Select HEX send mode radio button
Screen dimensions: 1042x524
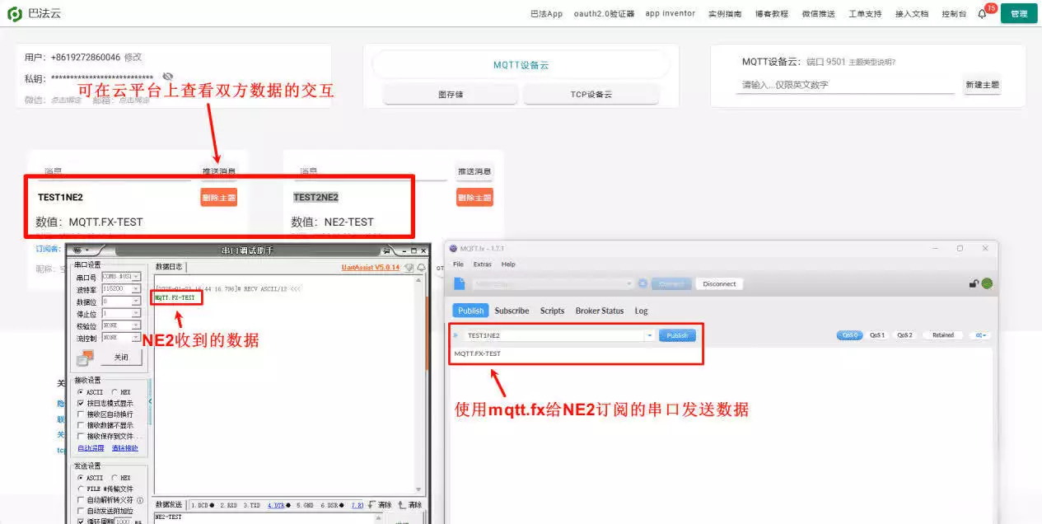[114, 478]
